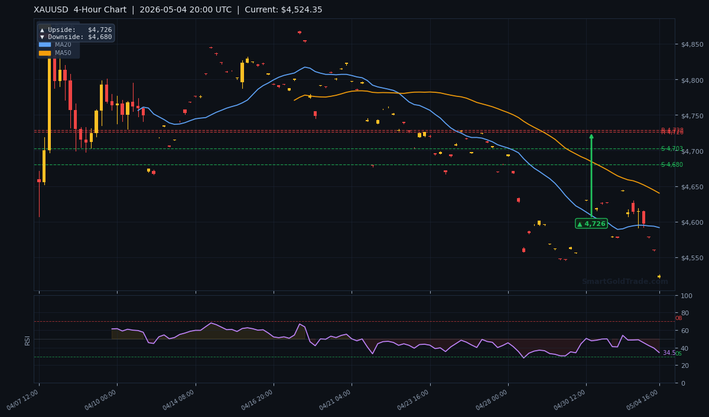The width and height of the screenshot is (709, 417).
Task: Click the RSI 0 scale label
Action: click(683, 383)
